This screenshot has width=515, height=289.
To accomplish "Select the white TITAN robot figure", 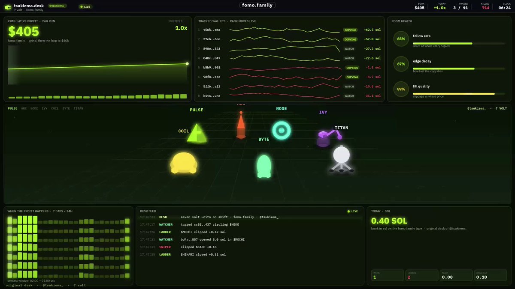I will tap(342, 159).
